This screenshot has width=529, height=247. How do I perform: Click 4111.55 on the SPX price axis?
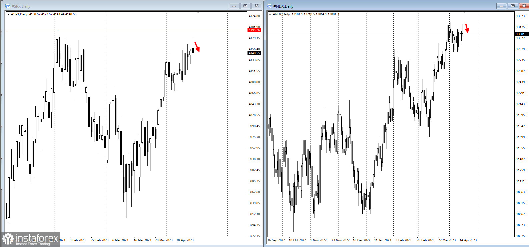coord(254,71)
